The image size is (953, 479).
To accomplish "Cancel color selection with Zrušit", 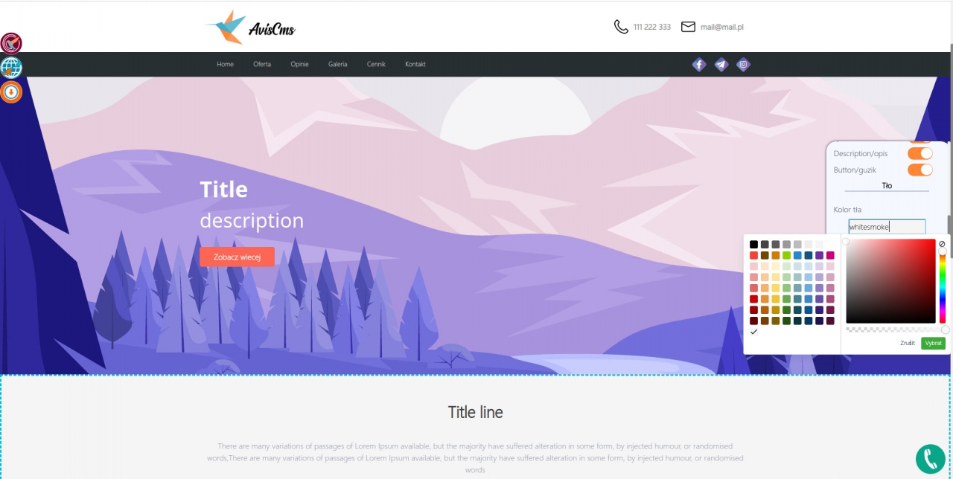I will pos(907,344).
